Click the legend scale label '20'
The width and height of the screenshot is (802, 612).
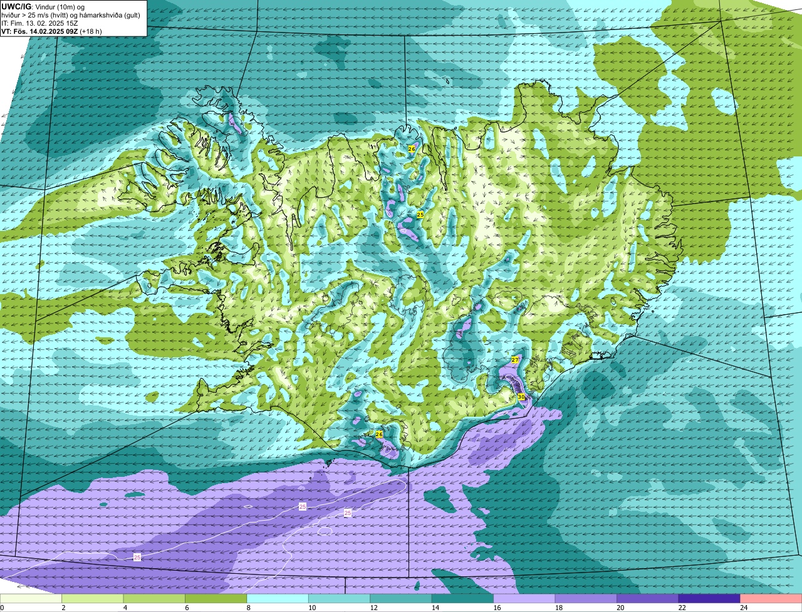(x=621, y=608)
